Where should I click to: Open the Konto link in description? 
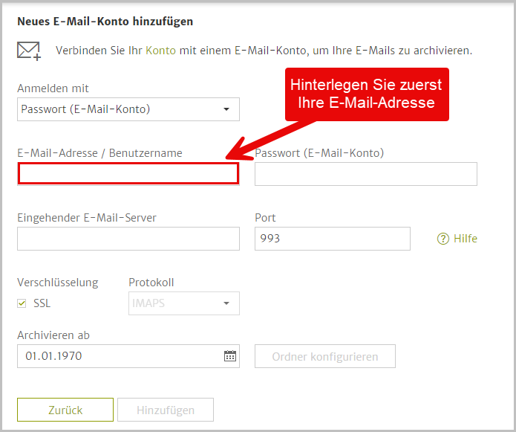click(160, 51)
